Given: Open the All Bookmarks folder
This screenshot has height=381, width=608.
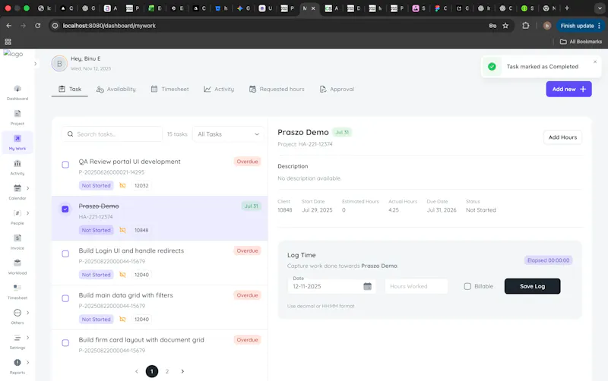Looking at the screenshot, I should [581, 42].
